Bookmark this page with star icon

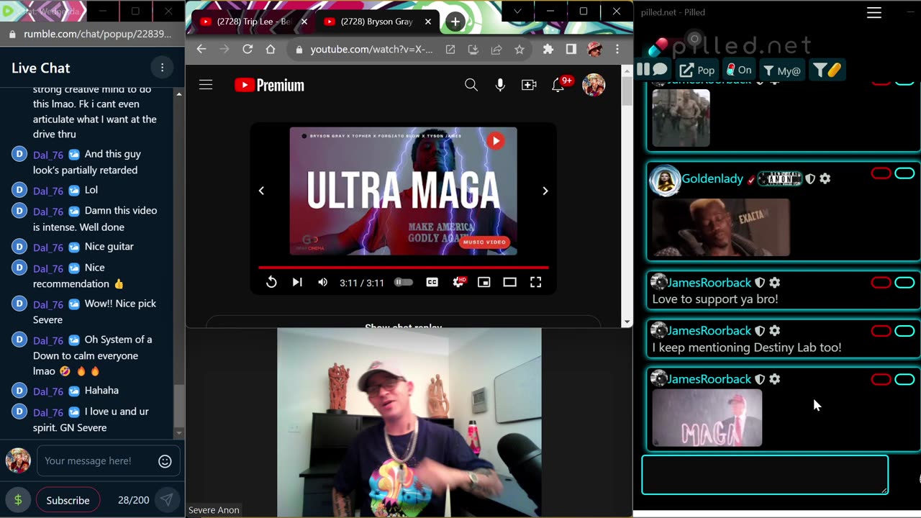pyautogui.click(x=520, y=49)
